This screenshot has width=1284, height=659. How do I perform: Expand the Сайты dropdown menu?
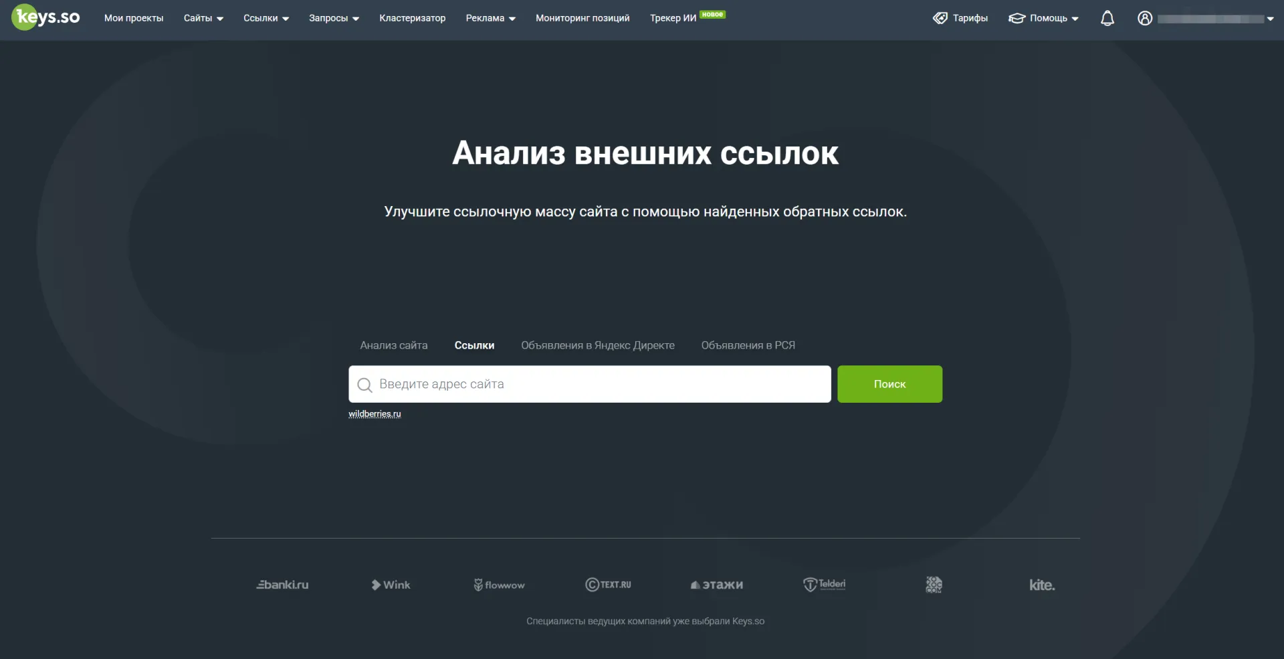203,18
